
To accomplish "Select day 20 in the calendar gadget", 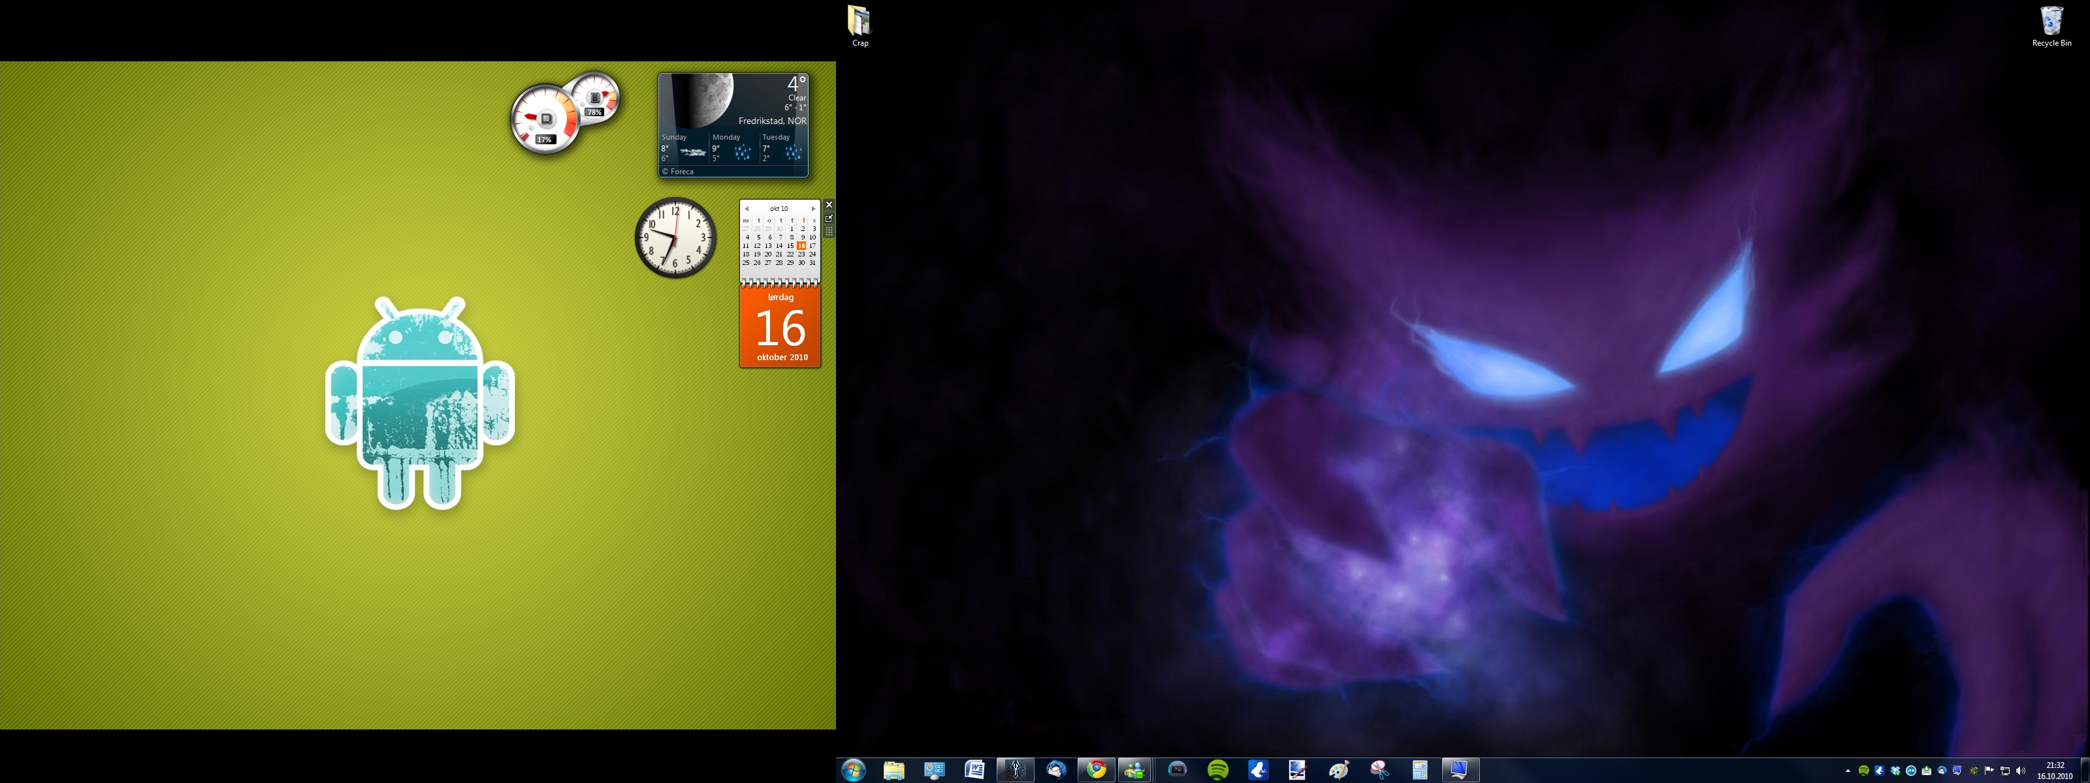I will click(x=768, y=254).
